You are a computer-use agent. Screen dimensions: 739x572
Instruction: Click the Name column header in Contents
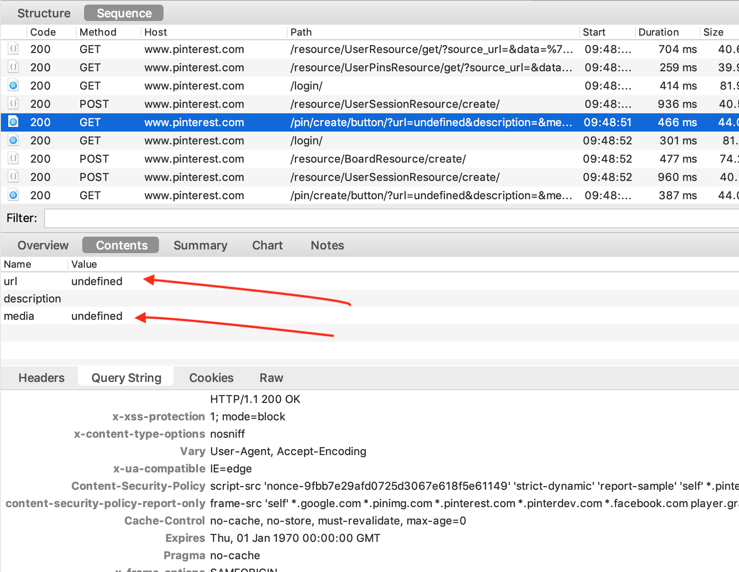tap(35, 264)
